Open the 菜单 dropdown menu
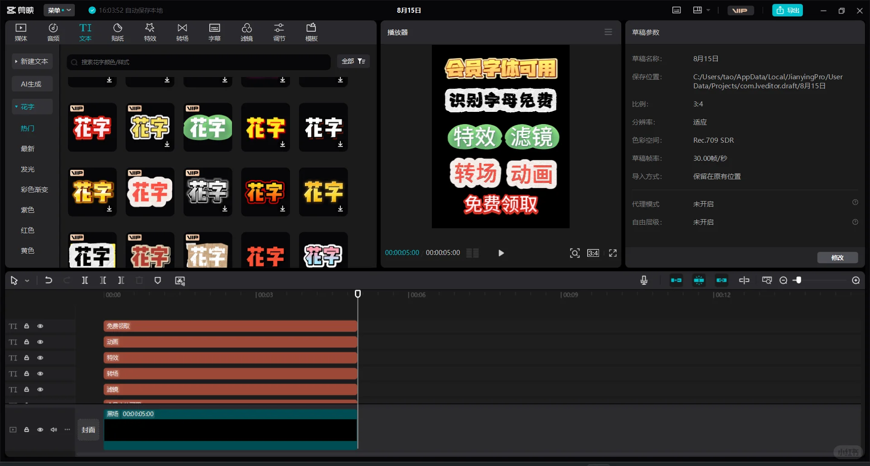This screenshot has height=466, width=870. (x=59, y=10)
